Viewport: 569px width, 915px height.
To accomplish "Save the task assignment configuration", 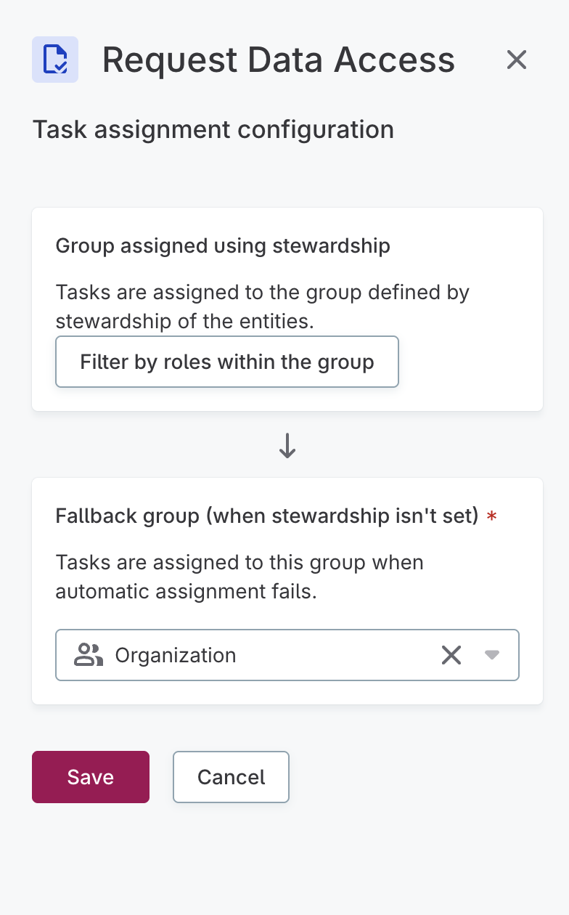I will point(91,777).
